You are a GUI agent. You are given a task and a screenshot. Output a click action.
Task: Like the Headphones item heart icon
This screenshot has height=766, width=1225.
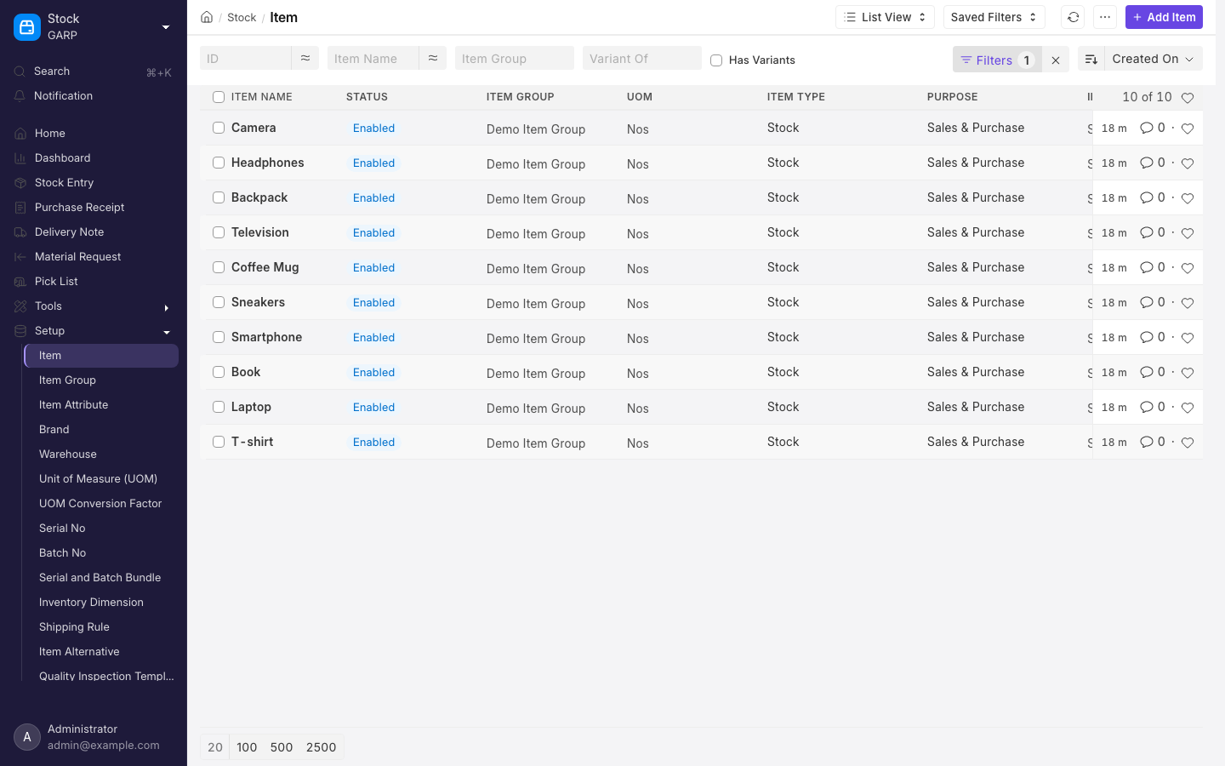[1188, 163]
